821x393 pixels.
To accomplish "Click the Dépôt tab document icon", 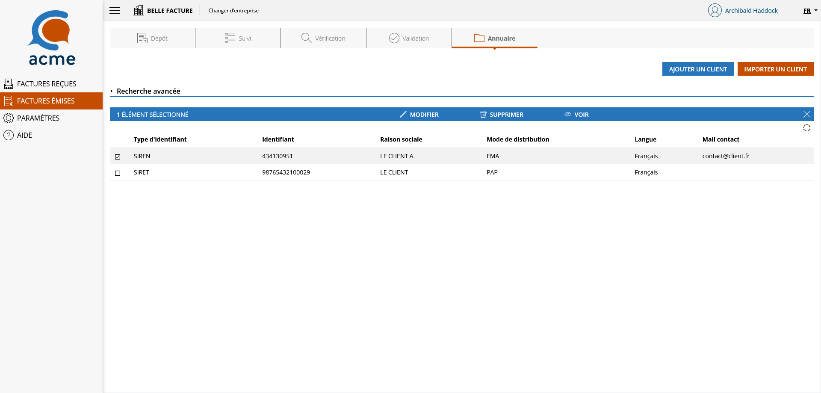I will click(x=142, y=38).
